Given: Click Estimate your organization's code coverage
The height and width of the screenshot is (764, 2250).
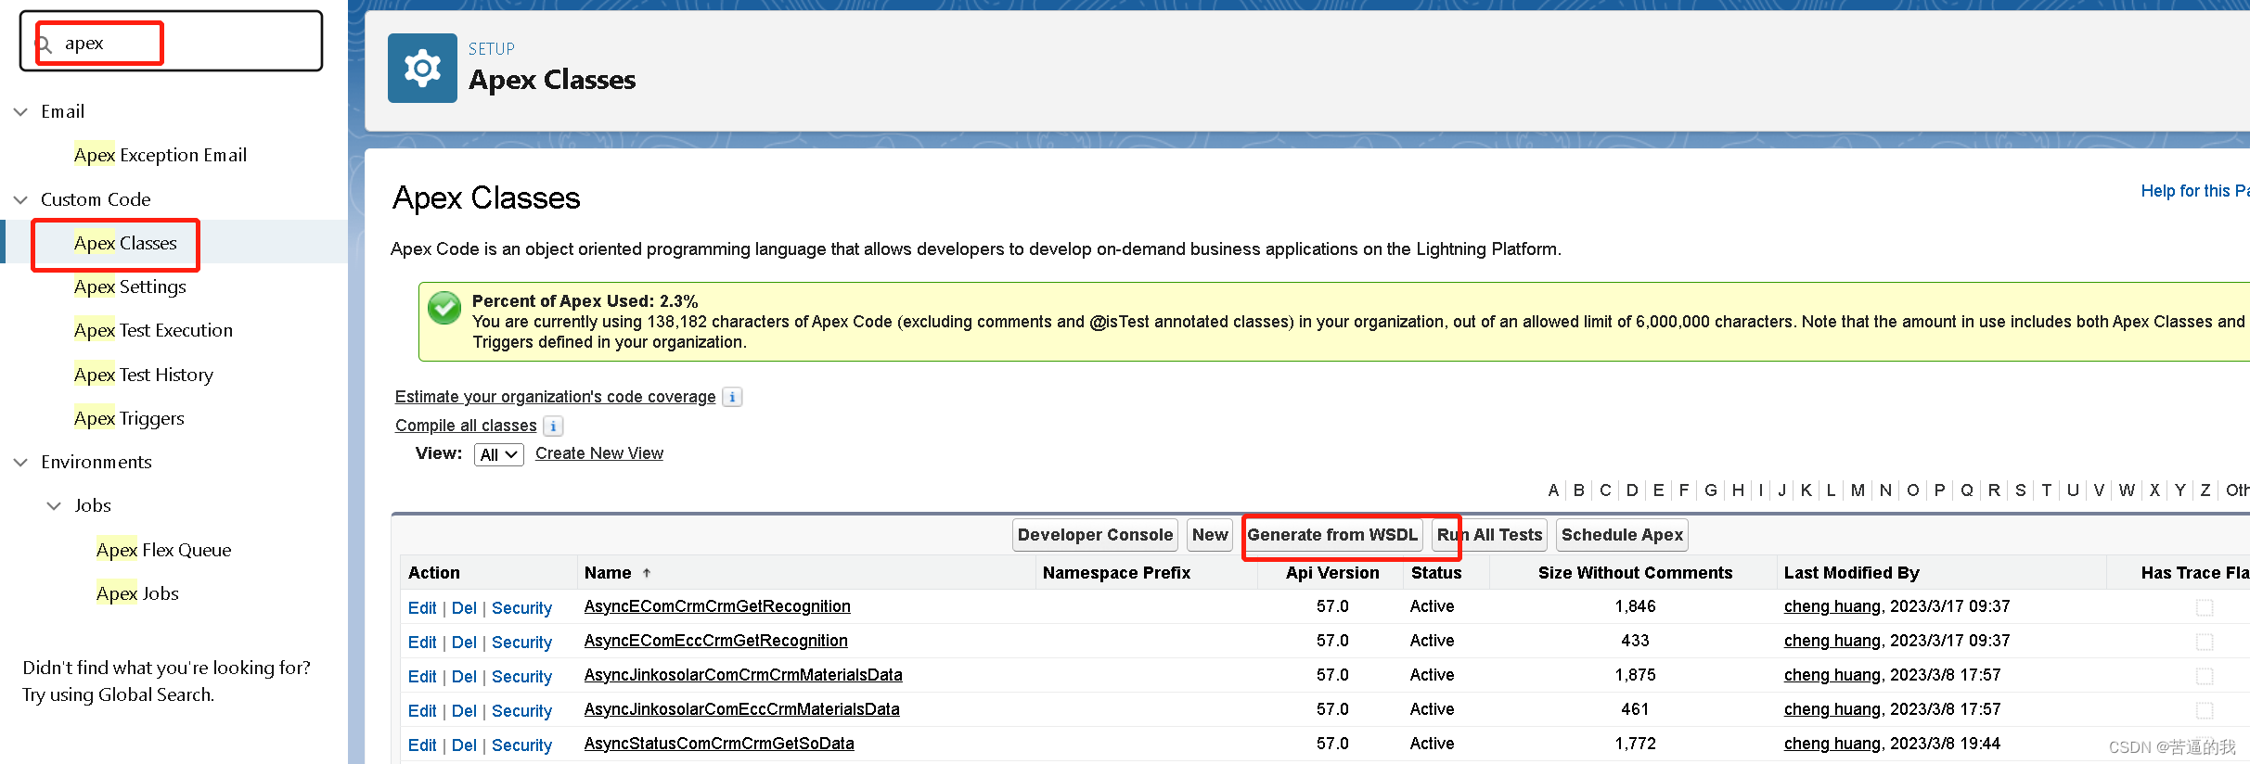Looking at the screenshot, I should (555, 397).
